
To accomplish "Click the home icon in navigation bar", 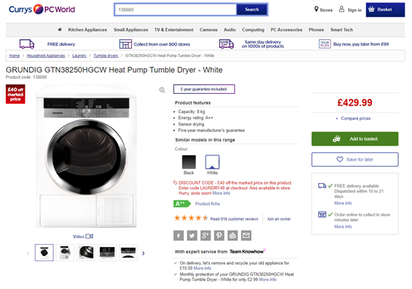I will click(60, 30).
